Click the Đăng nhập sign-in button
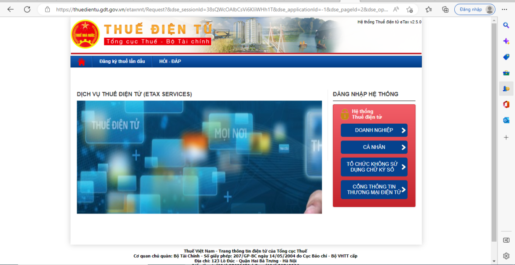515x265 pixels. pos(473,9)
